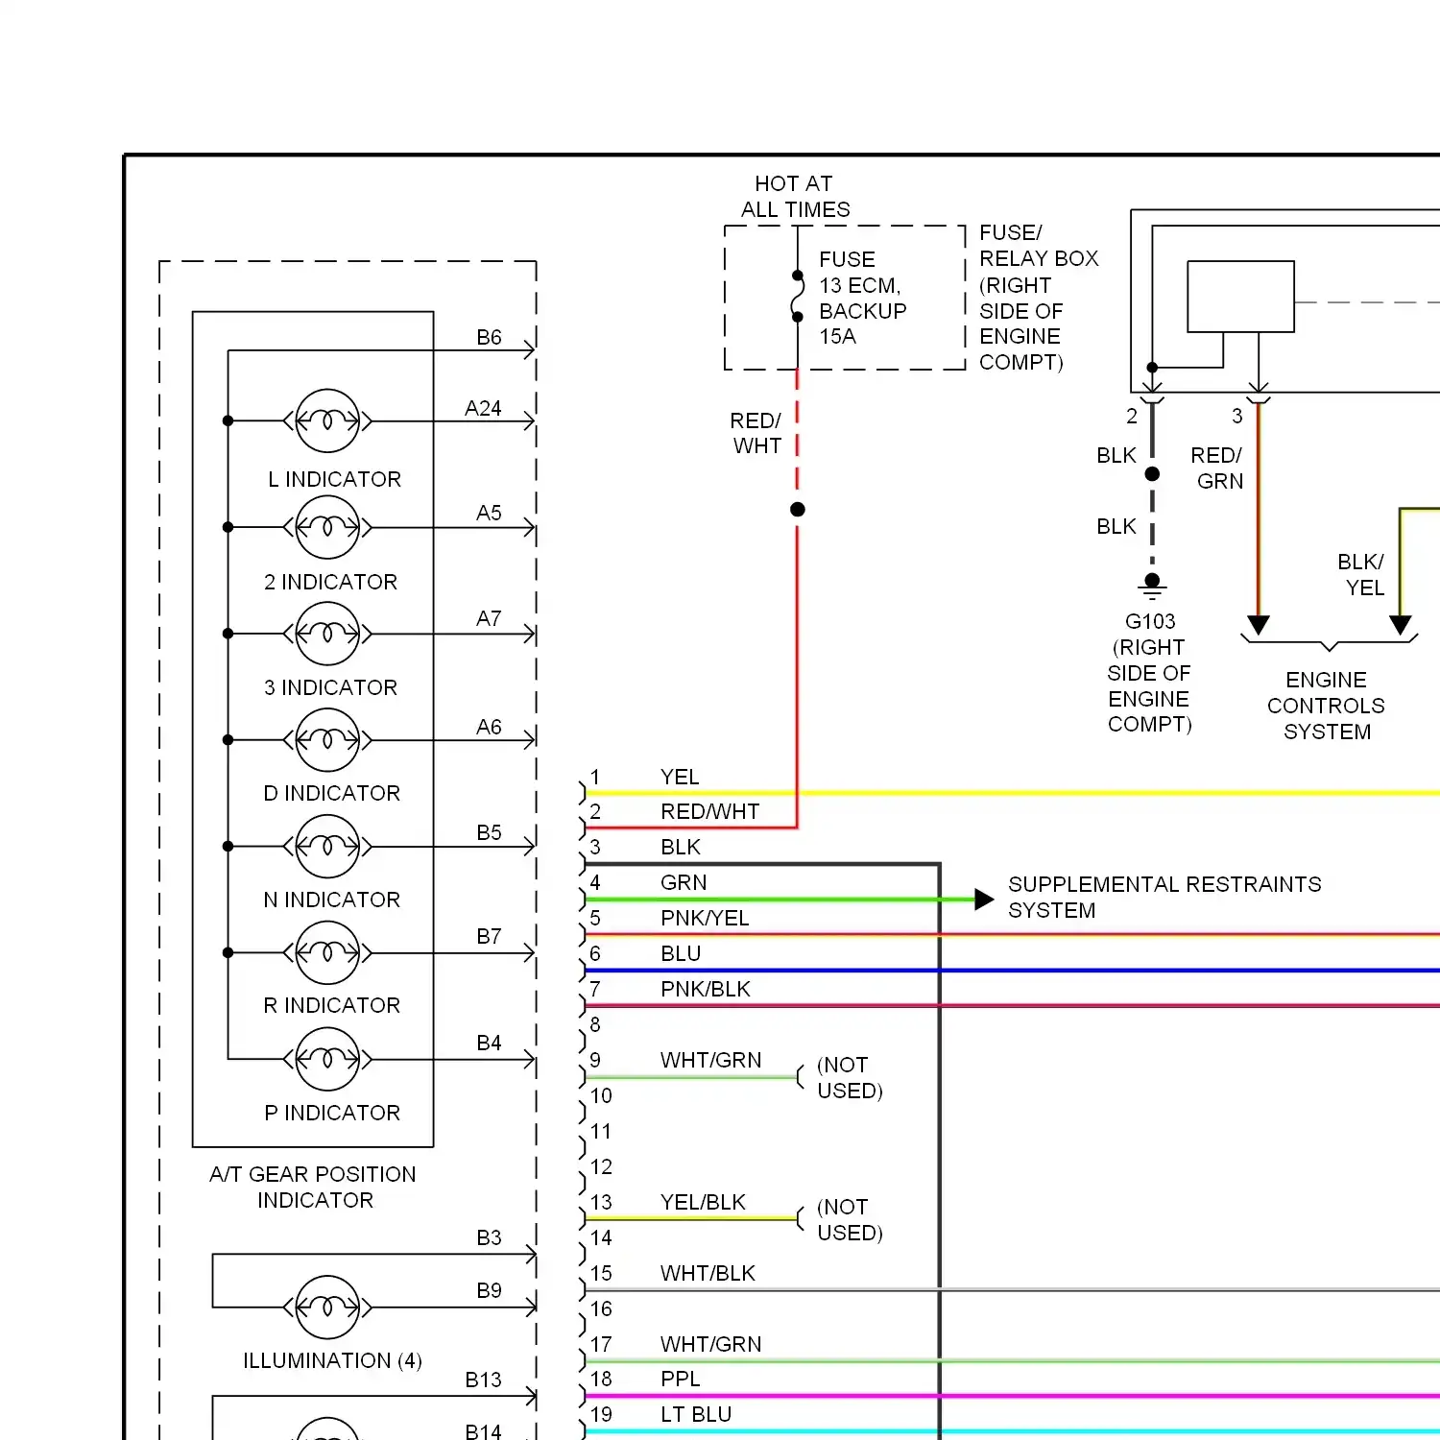Image resolution: width=1440 pixels, height=1440 pixels.
Task: Click the RED/GRN wire arrowhead to Engine Controls
Action: click(x=1259, y=626)
